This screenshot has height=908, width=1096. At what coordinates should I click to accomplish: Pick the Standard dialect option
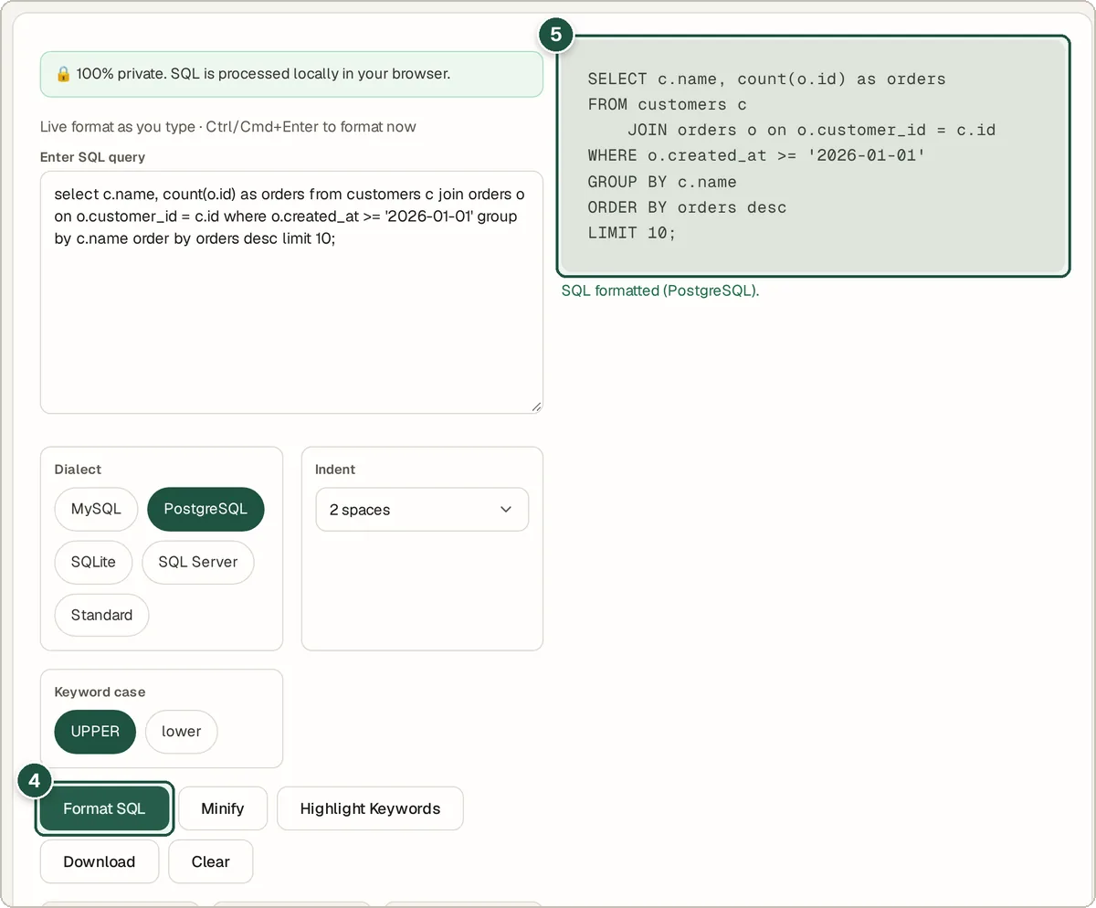[x=101, y=615]
